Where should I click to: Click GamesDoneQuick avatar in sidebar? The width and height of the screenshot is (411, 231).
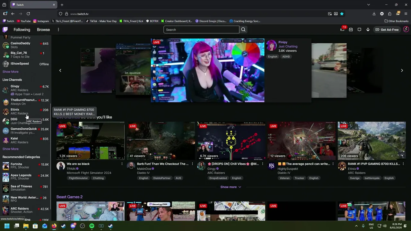[x=6, y=131]
